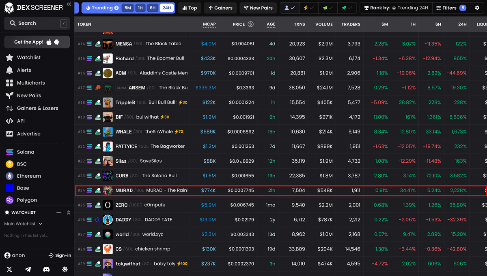487x276 pixels.
Task: Collapse watchlist panel with double-chevron
Action: [x=69, y=212]
